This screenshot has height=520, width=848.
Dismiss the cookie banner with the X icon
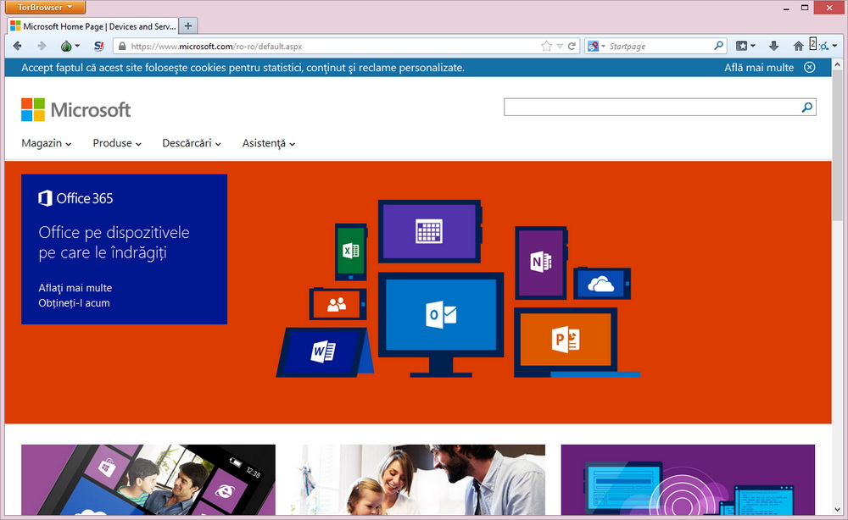(x=810, y=68)
